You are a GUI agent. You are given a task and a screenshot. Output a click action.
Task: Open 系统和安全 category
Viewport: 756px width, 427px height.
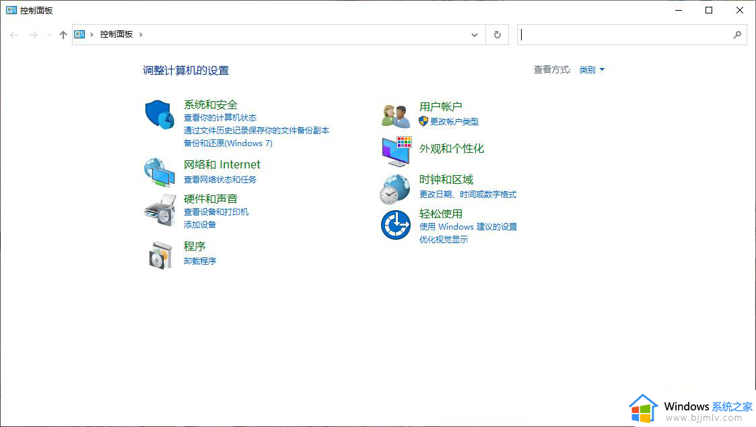click(211, 104)
